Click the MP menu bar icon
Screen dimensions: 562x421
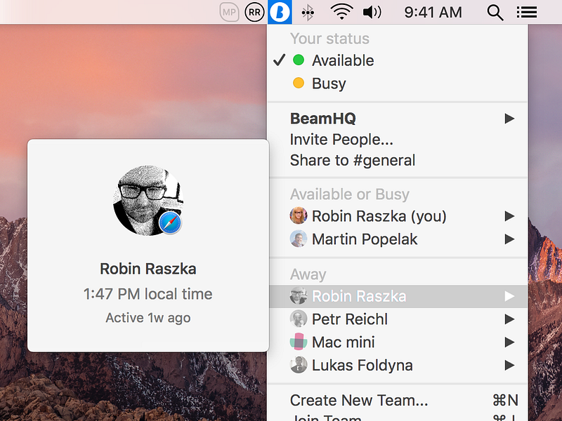(229, 12)
